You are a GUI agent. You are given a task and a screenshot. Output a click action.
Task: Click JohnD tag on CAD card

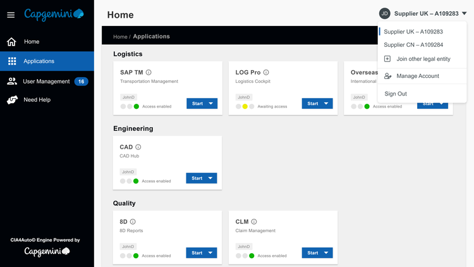tap(128, 172)
